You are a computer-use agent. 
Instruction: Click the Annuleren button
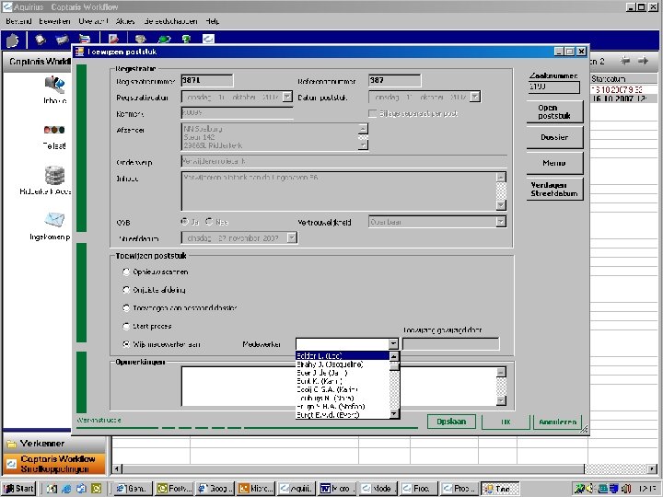click(557, 422)
